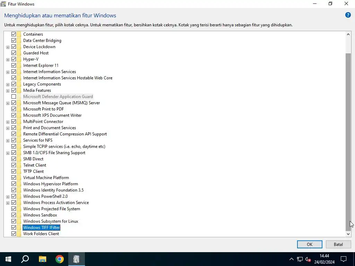Click the folder icon beside Containers
The width and height of the screenshot is (355, 266).
(19, 34)
